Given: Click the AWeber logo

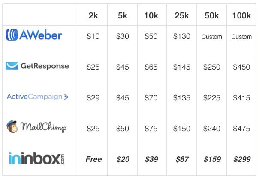Looking at the screenshot, I should pos(34,35).
